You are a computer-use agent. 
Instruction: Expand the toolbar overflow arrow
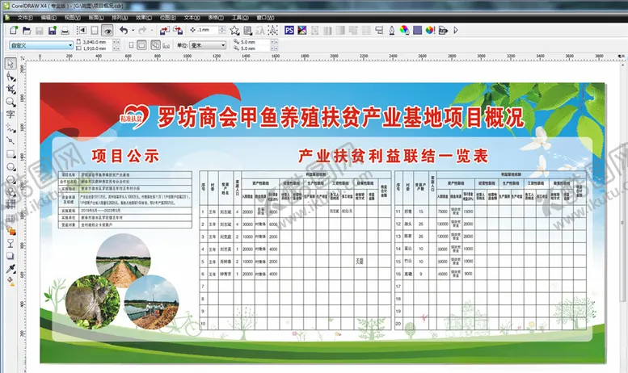(455, 31)
